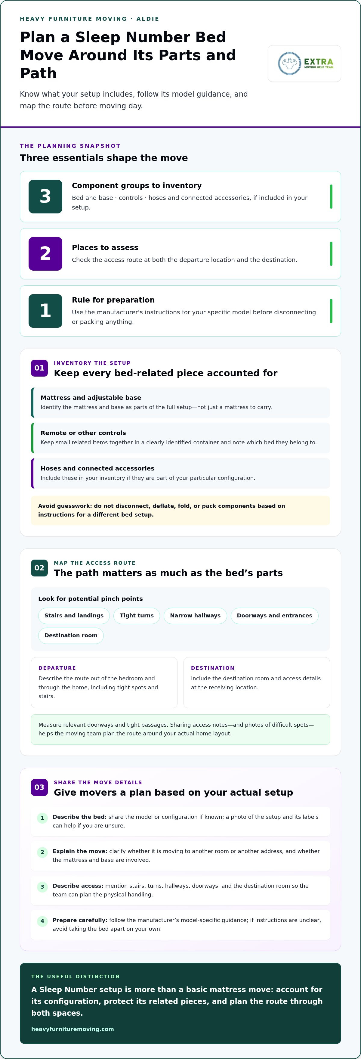The width and height of the screenshot is (361, 1059).
Task: Click the purple 01 section badge
Action: pos(39,368)
